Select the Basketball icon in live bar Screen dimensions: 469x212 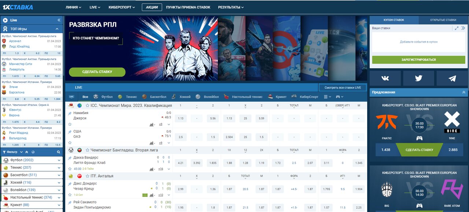tap(144, 97)
